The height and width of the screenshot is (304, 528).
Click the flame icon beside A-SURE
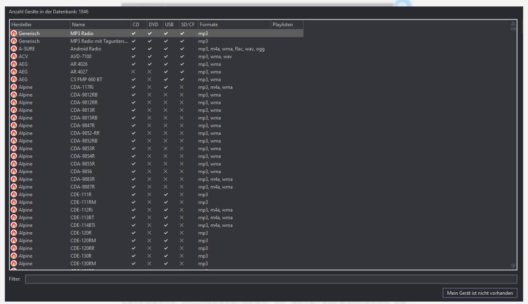point(14,49)
